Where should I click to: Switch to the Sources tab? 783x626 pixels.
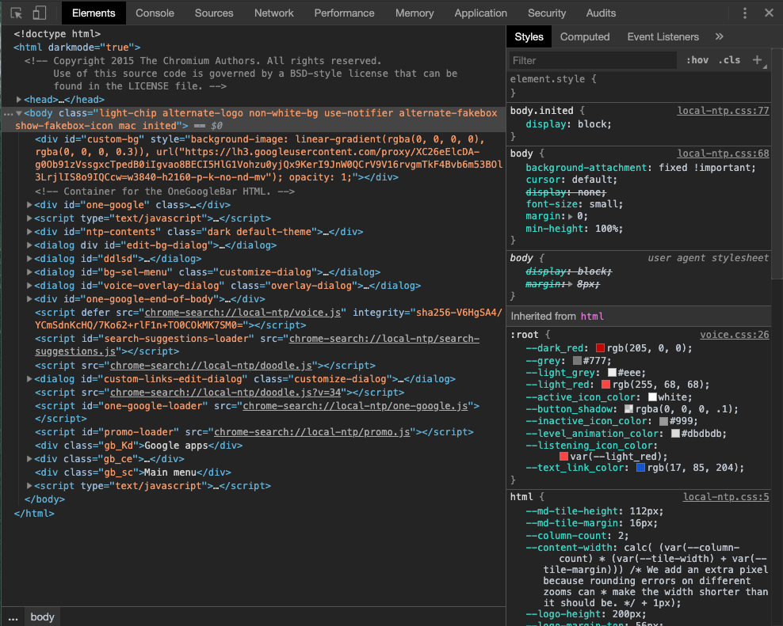214,13
